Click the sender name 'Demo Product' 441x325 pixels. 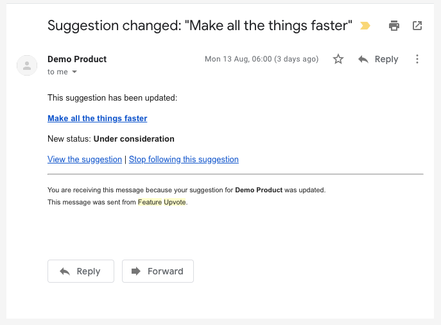(x=77, y=59)
